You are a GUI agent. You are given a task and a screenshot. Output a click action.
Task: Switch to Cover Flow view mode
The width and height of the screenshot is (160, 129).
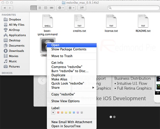coord(52,8)
